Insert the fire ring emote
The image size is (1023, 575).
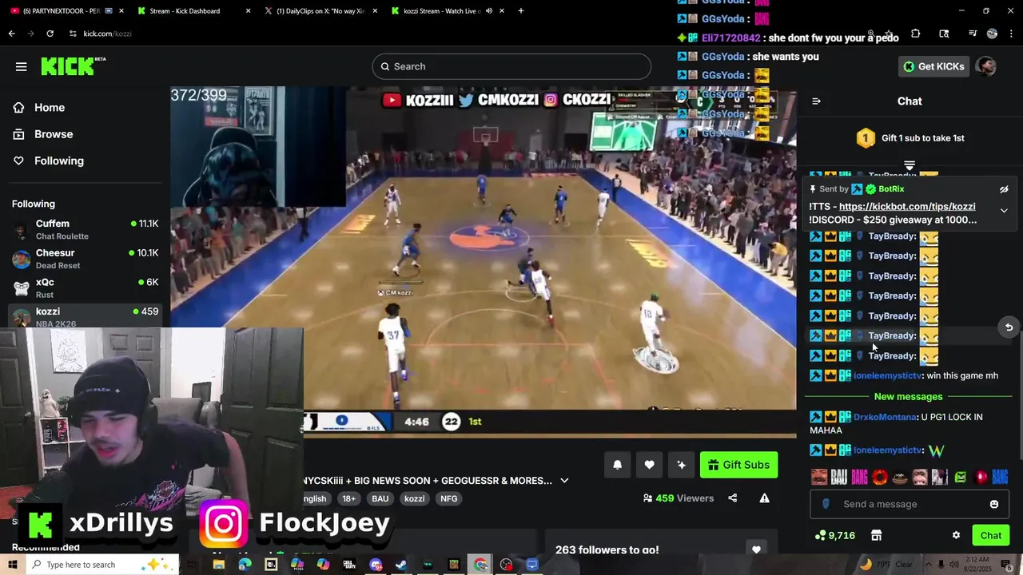click(x=880, y=478)
